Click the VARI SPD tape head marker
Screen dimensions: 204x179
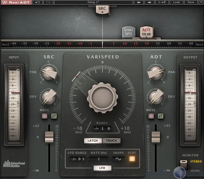pos(129,32)
